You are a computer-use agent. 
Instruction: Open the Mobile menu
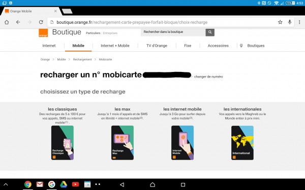coord(78,46)
